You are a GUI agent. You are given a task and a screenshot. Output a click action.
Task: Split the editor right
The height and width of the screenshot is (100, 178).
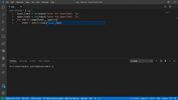170,7
